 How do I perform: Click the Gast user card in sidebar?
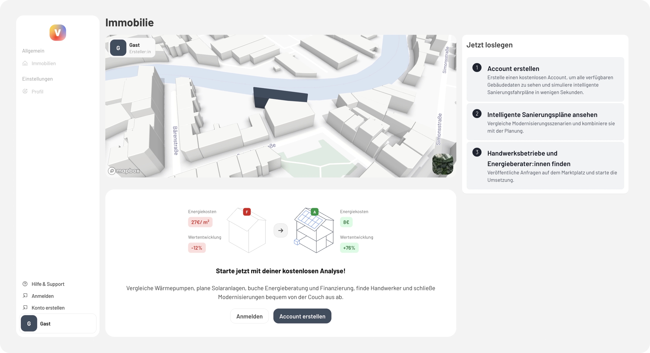58,323
